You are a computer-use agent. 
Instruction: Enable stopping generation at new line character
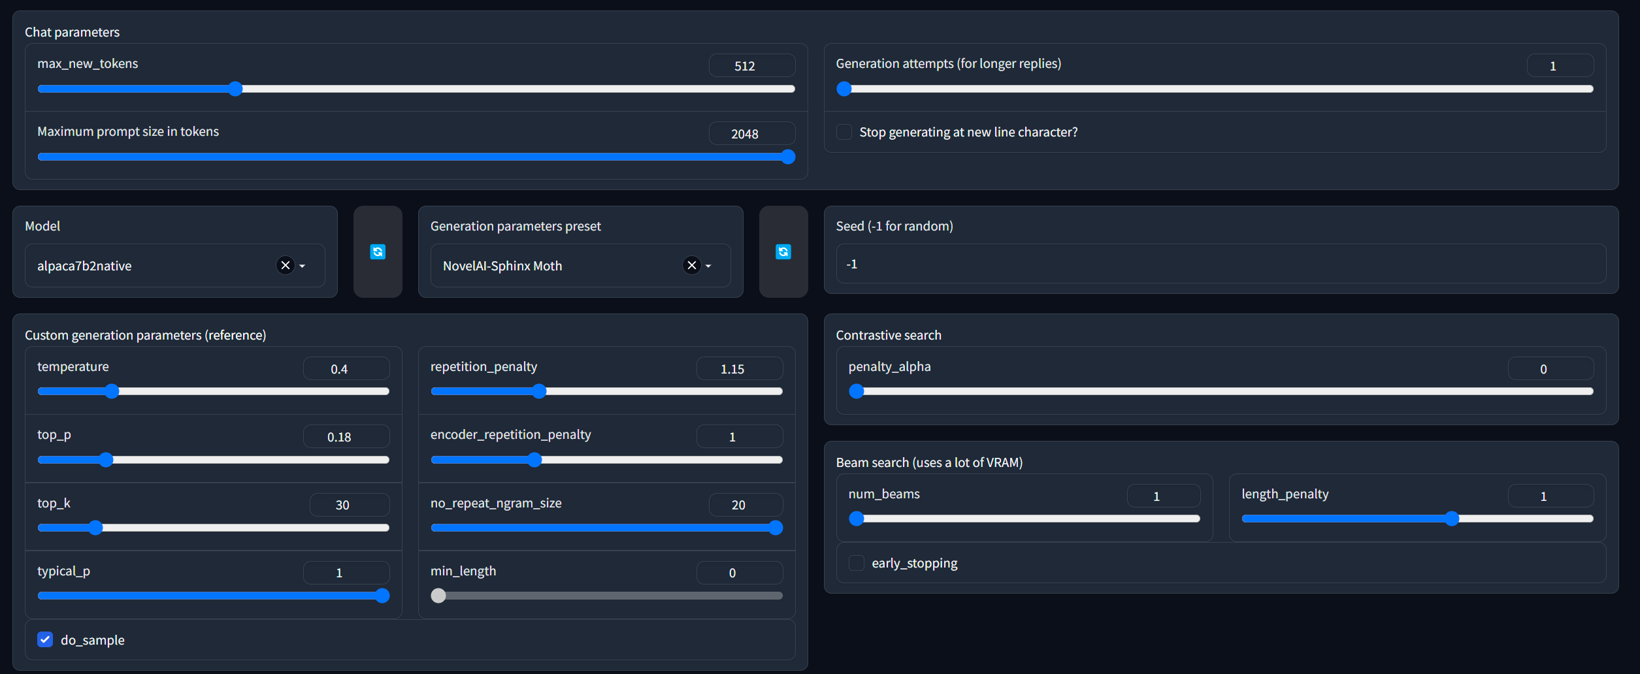[844, 131]
